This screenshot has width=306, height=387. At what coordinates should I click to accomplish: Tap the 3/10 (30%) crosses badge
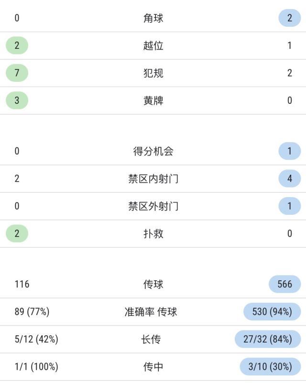[270, 367]
